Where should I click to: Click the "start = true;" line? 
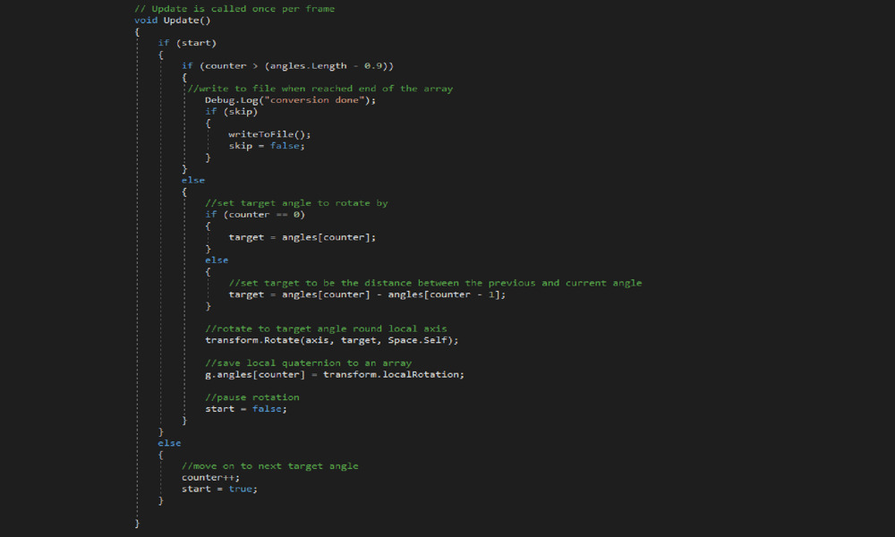click(220, 489)
